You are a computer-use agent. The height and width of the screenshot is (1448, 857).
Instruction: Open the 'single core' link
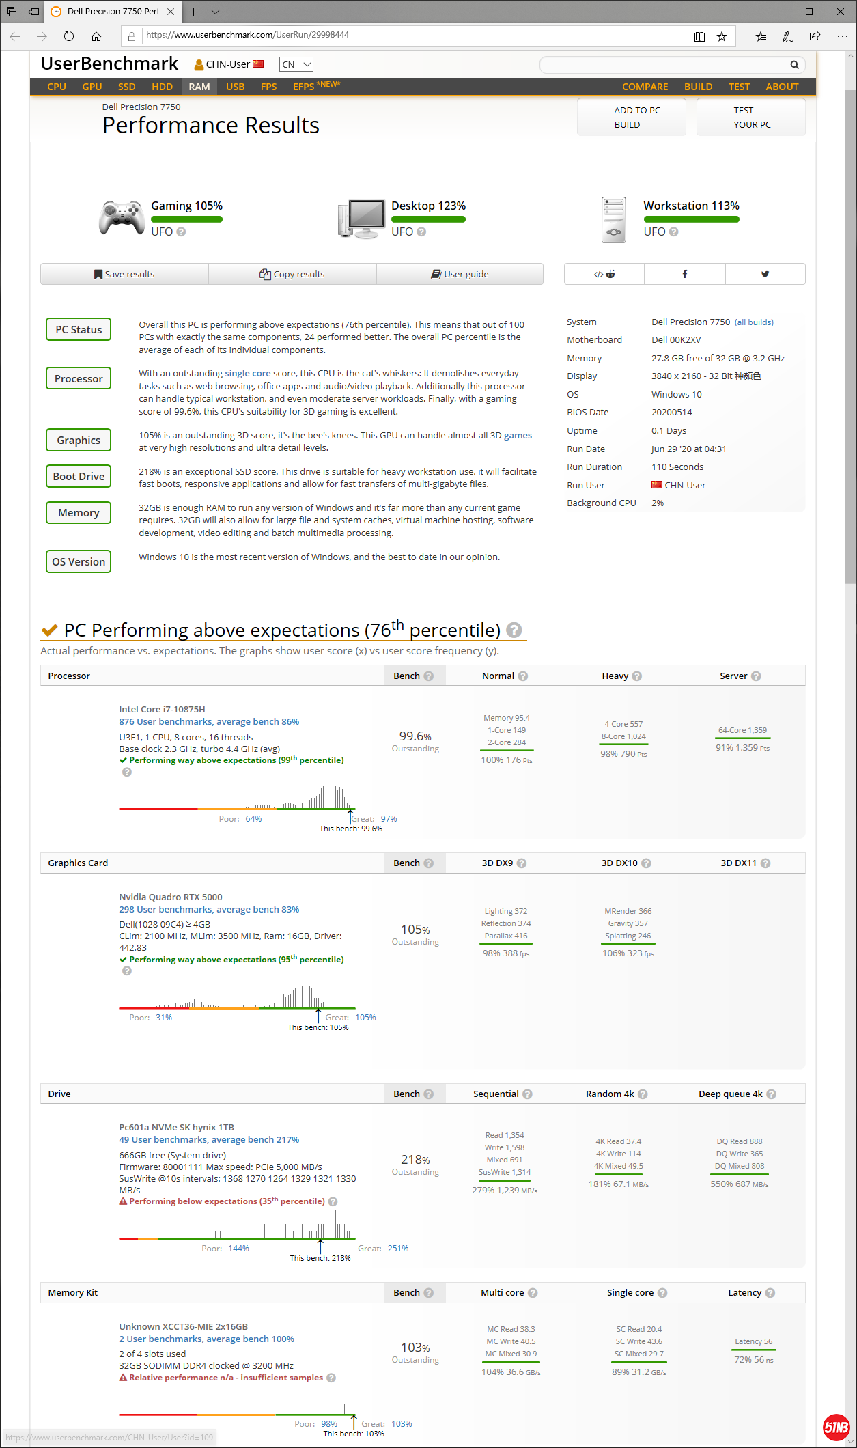pyautogui.click(x=248, y=374)
